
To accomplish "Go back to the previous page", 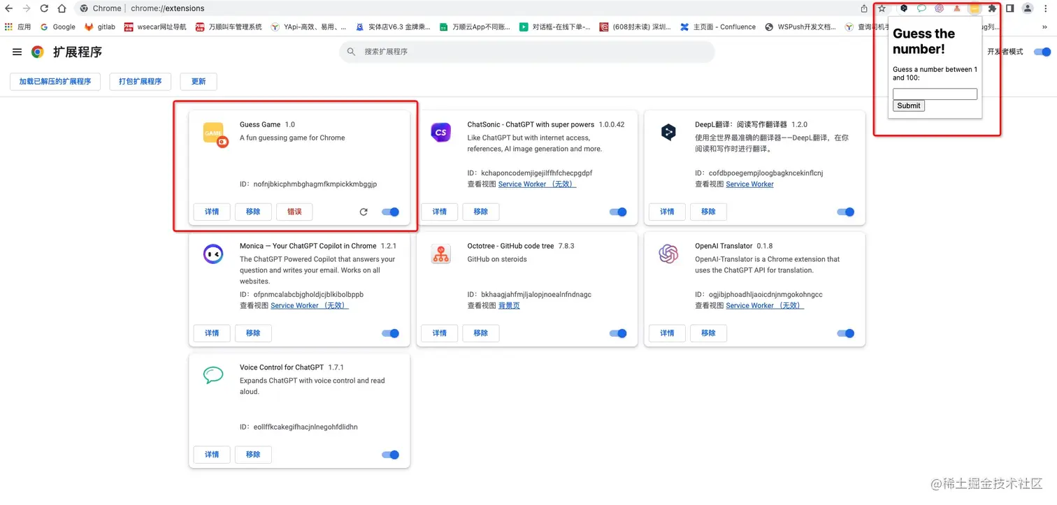I will coord(9,8).
